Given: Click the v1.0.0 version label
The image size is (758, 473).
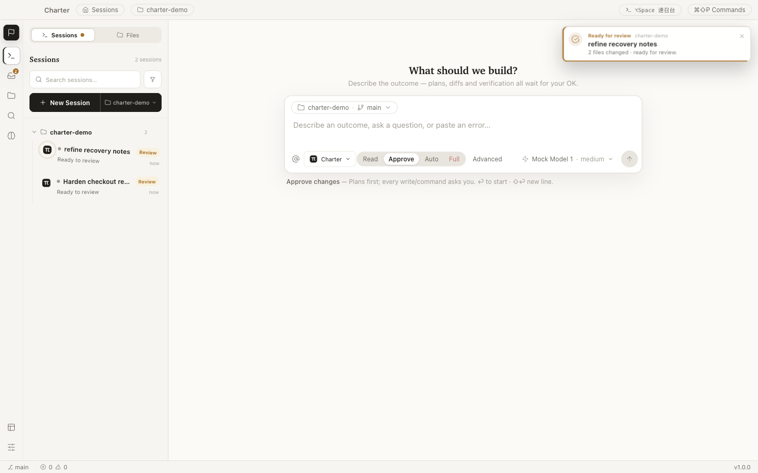Looking at the screenshot, I should tap(742, 467).
